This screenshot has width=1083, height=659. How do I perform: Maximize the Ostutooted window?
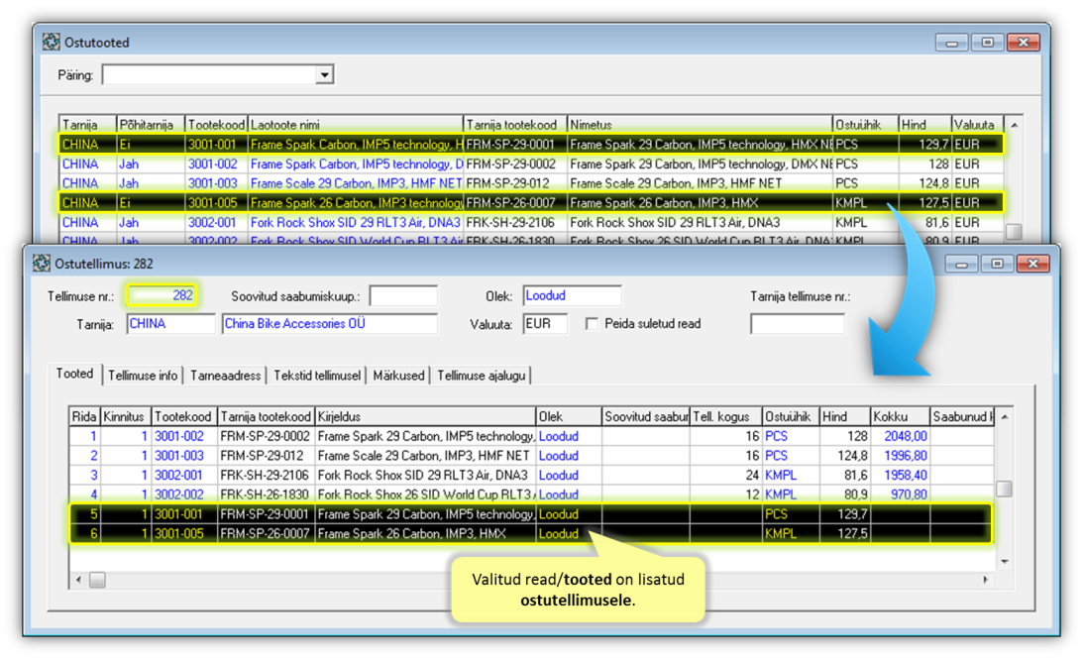point(987,43)
